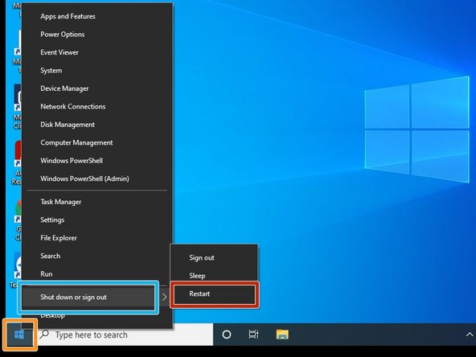Open File Explorer from the taskbar
The image size is (476, 357).
click(x=282, y=334)
